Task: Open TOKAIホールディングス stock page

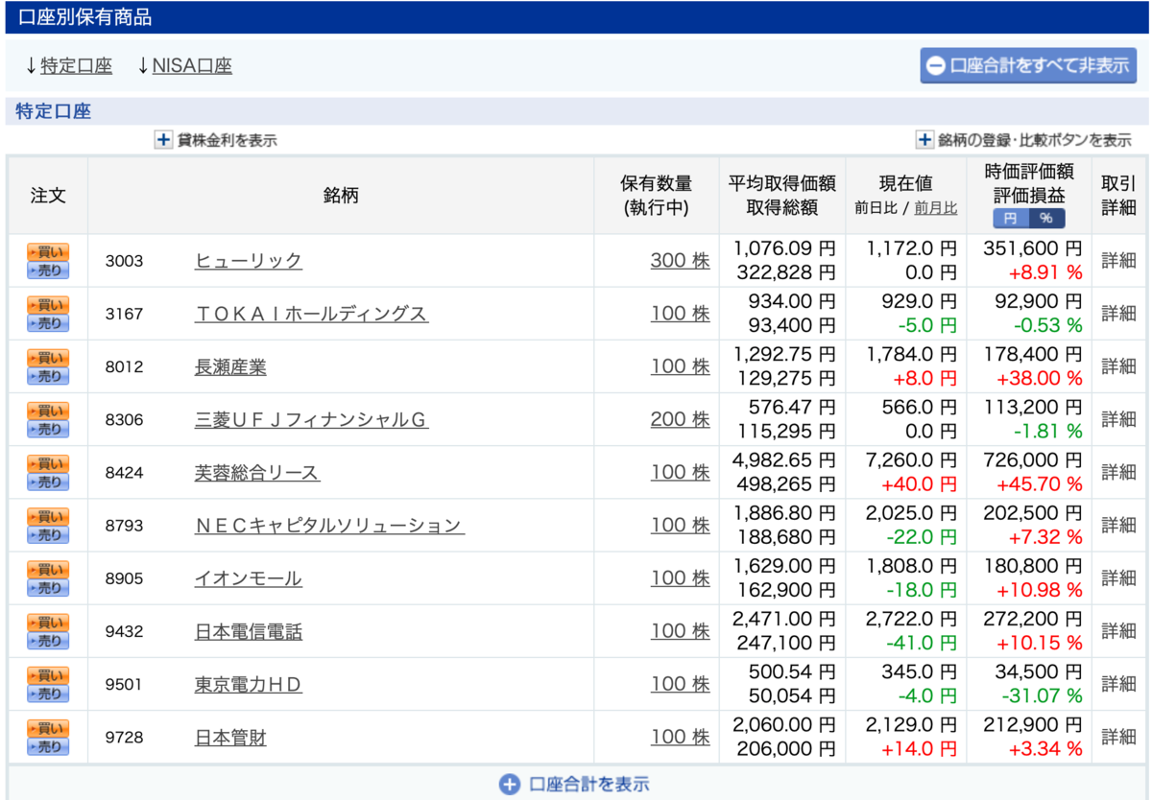Action: coord(311,314)
